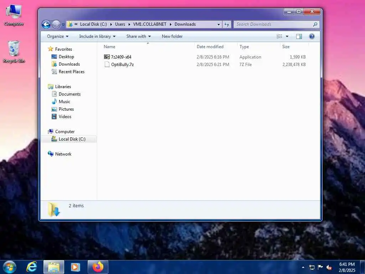Open the view options dropdown arrow
365x274 pixels.
[287, 36]
